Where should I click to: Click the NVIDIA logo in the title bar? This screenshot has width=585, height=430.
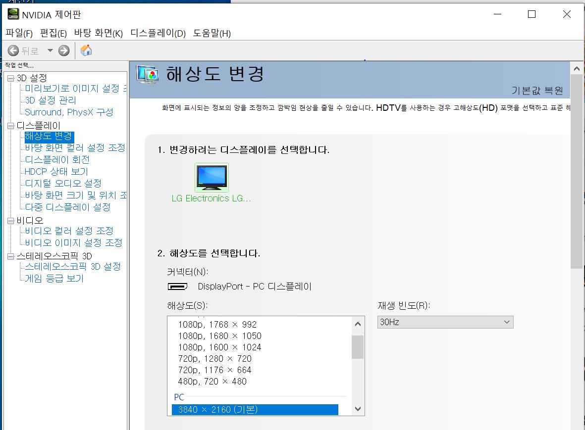13,14
